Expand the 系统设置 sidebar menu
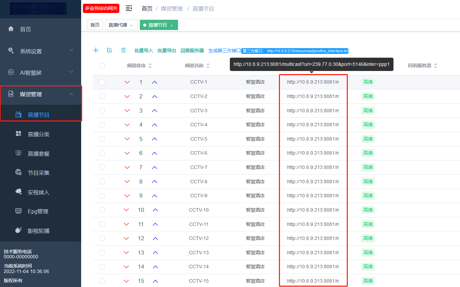The image size is (460, 287). (41, 51)
